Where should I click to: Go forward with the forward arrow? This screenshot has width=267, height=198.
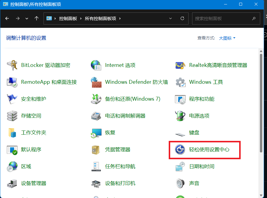tap(18, 18)
